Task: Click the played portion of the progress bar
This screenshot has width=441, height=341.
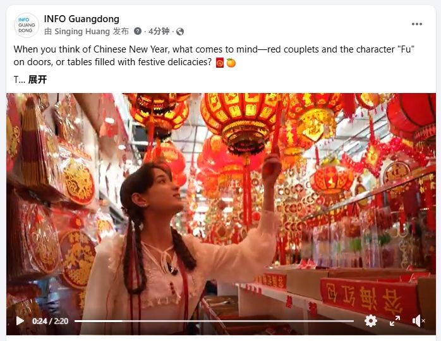Action: [x=99, y=321]
